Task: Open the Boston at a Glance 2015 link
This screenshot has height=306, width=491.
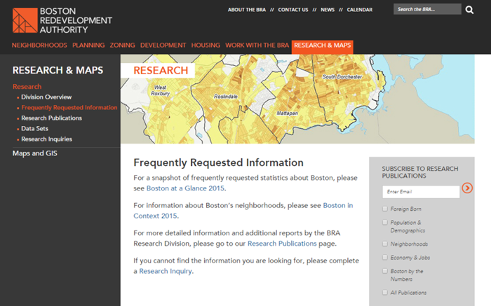Action: [185, 188]
